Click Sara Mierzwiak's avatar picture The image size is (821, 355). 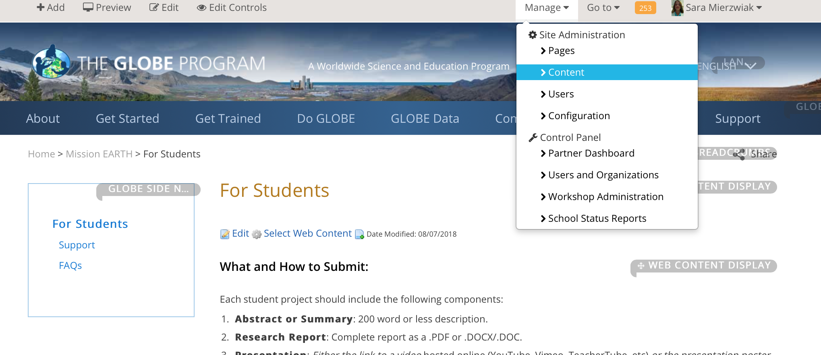pyautogui.click(x=678, y=8)
